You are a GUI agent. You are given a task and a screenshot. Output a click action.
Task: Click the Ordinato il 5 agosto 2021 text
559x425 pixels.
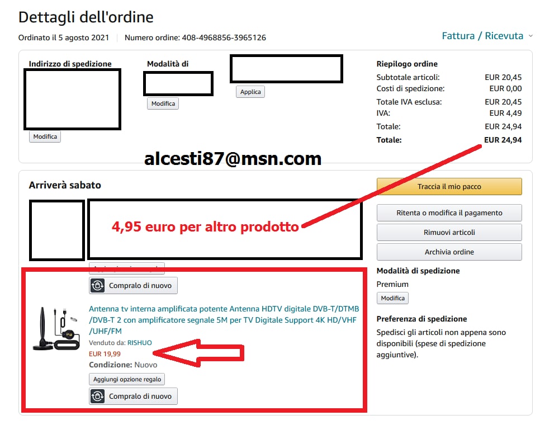(x=64, y=37)
